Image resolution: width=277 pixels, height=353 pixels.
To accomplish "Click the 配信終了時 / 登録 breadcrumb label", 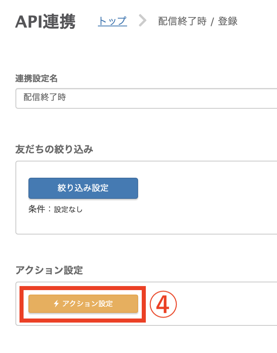I will [x=197, y=22].
